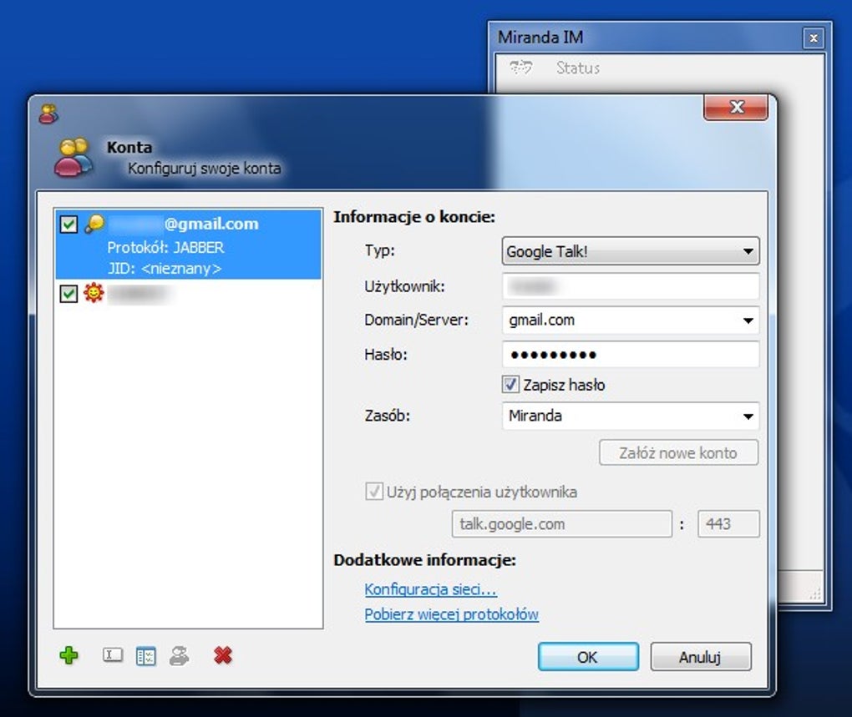Click the Protokół: JABBER text
This screenshot has width=852, height=717.
pyautogui.click(x=165, y=248)
